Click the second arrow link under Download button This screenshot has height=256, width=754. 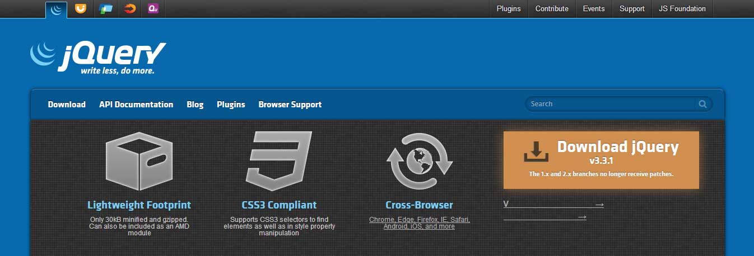click(545, 217)
